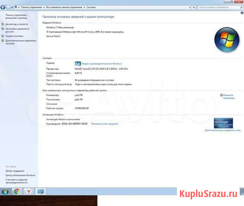
Task: Launch Google Chrome from the taskbar
Action: 17,191
